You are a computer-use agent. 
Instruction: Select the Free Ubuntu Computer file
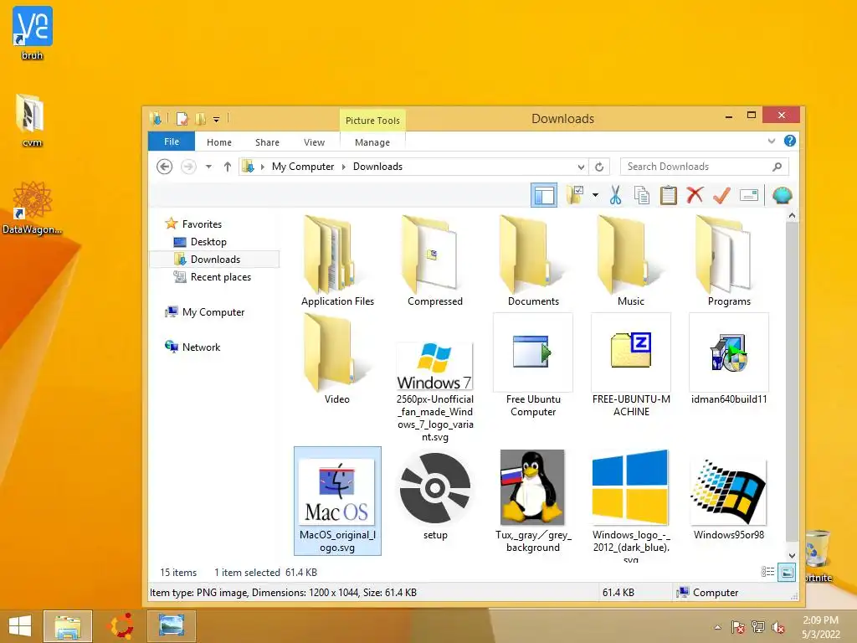[x=533, y=365]
